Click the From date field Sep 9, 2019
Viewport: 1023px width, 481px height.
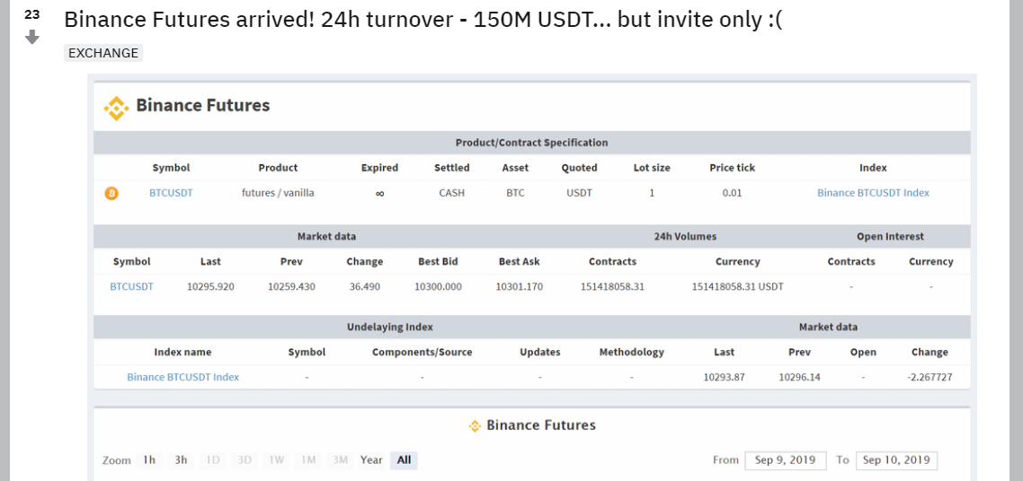(x=785, y=460)
